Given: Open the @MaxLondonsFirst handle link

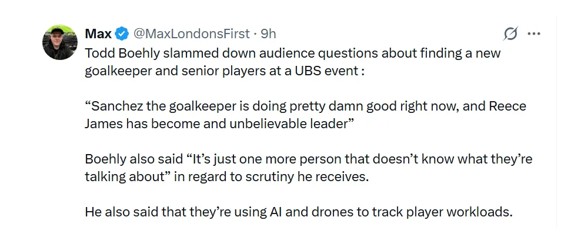Looking at the screenshot, I should pos(191,34).
